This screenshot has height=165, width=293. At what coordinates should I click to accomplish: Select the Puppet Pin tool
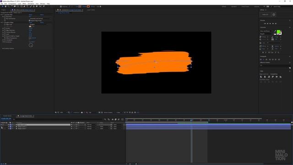click(44, 6)
